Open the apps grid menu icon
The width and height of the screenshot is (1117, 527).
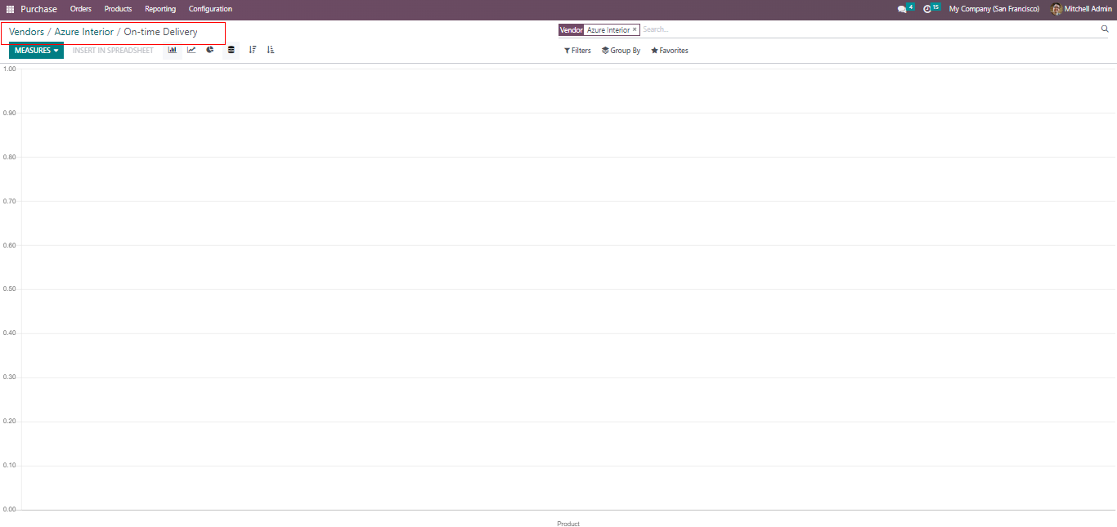coord(11,9)
